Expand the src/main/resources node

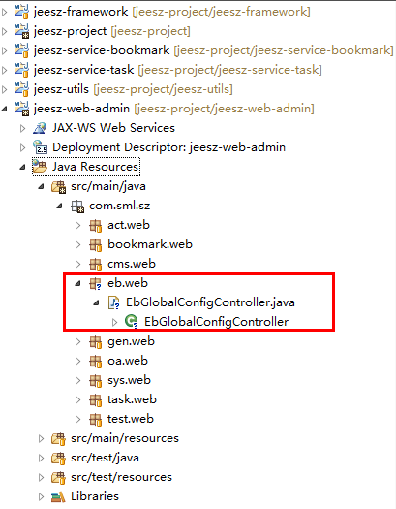(41, 439)
